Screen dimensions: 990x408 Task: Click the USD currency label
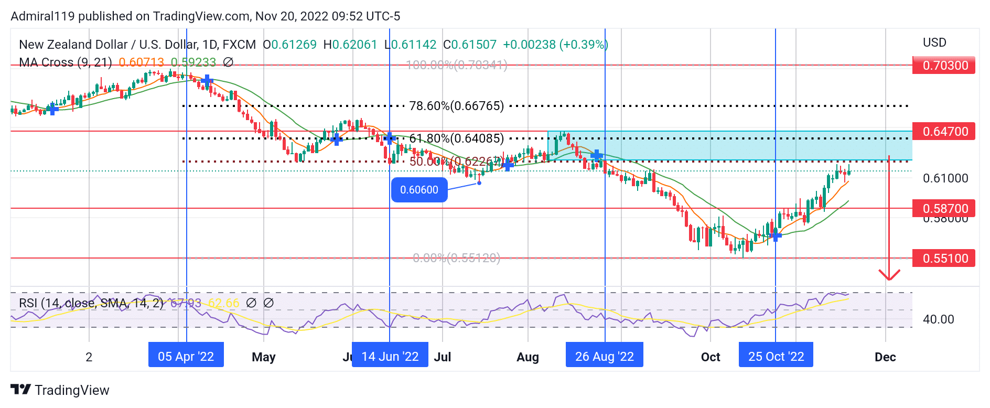[934, 42]
